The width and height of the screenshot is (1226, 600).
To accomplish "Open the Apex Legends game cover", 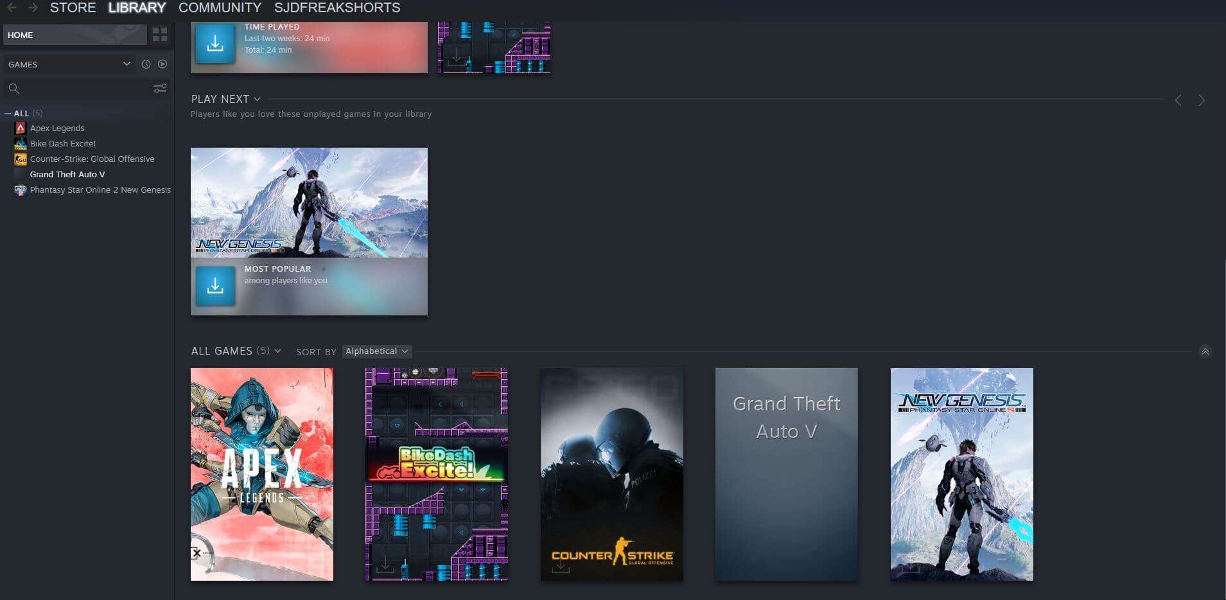I will point(262,474).
